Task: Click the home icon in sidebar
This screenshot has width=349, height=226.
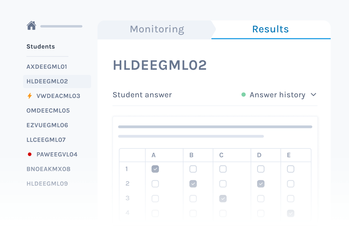Action: click(31, 26)
